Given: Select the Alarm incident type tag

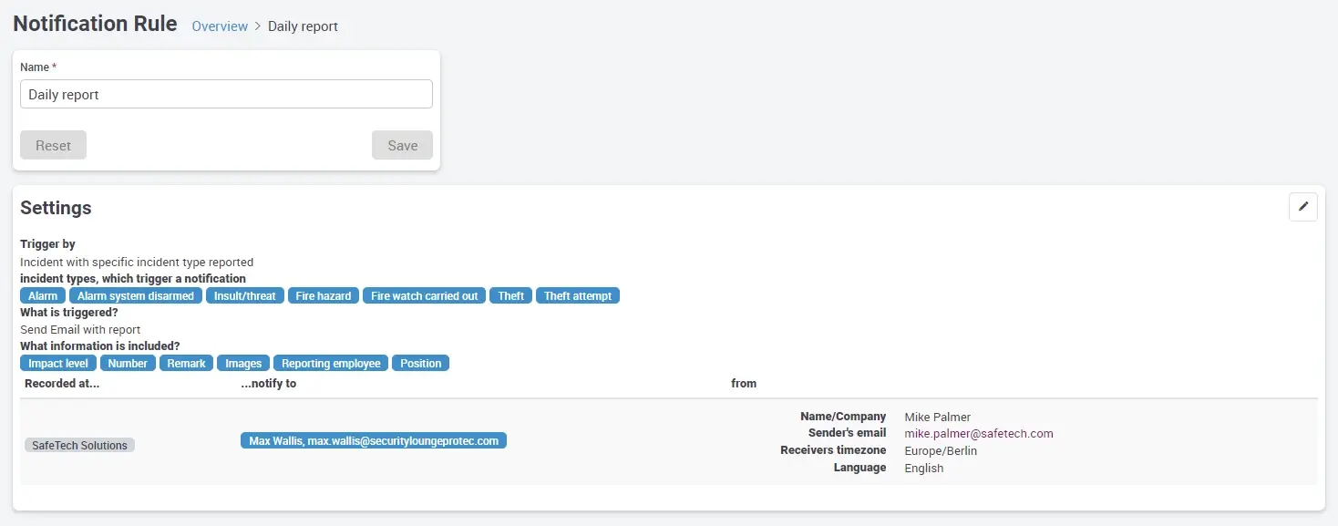Looking at the screenshot, I should [x=43, y=296].
